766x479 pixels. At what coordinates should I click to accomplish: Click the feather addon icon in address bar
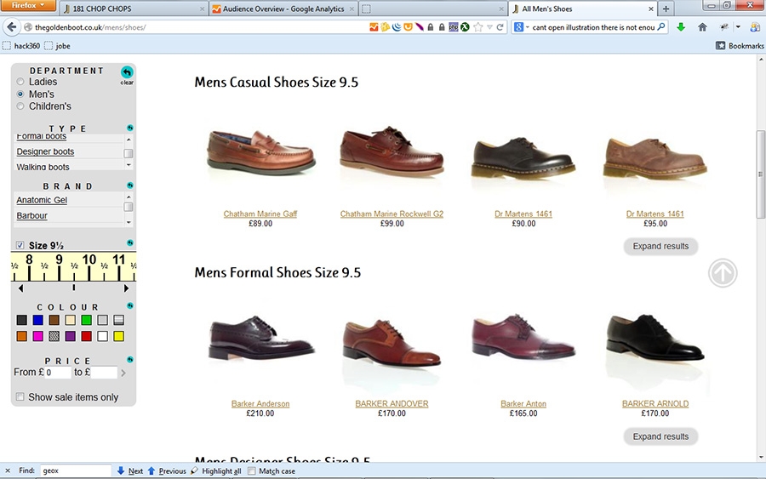click(419, 27)
